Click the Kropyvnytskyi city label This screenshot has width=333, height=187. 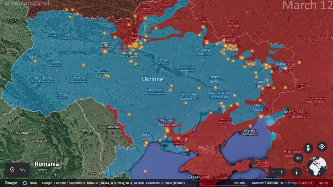pos(154,91)
